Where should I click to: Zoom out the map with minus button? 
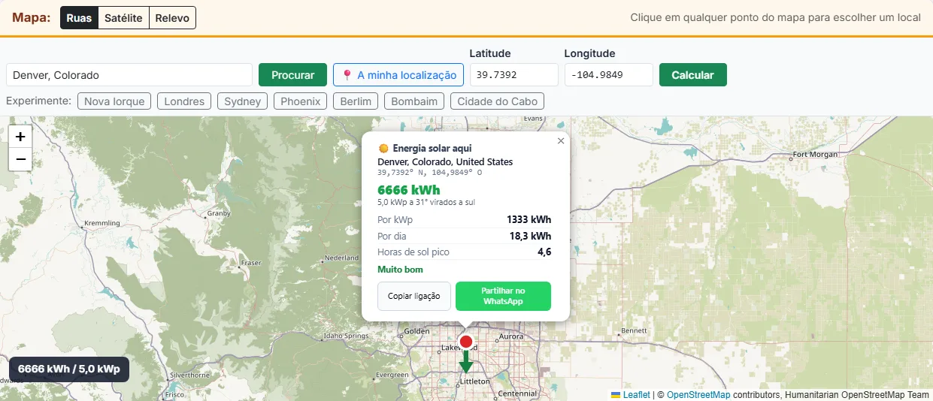[x=20, y=159]
